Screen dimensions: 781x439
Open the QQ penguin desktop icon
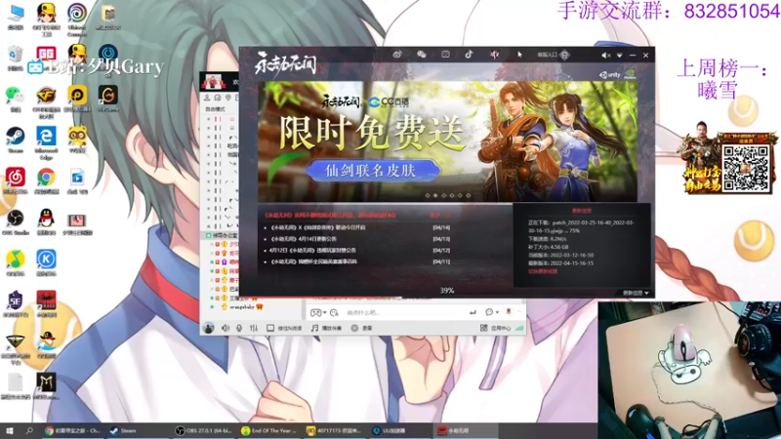click(x=46, y=222)
